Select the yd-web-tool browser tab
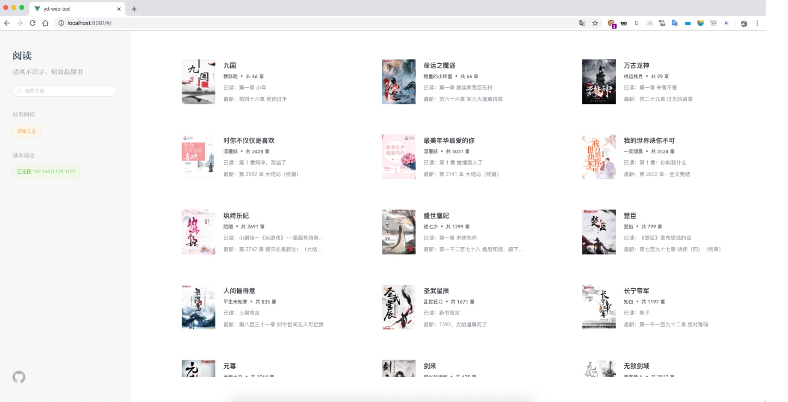 click(74, 9)
